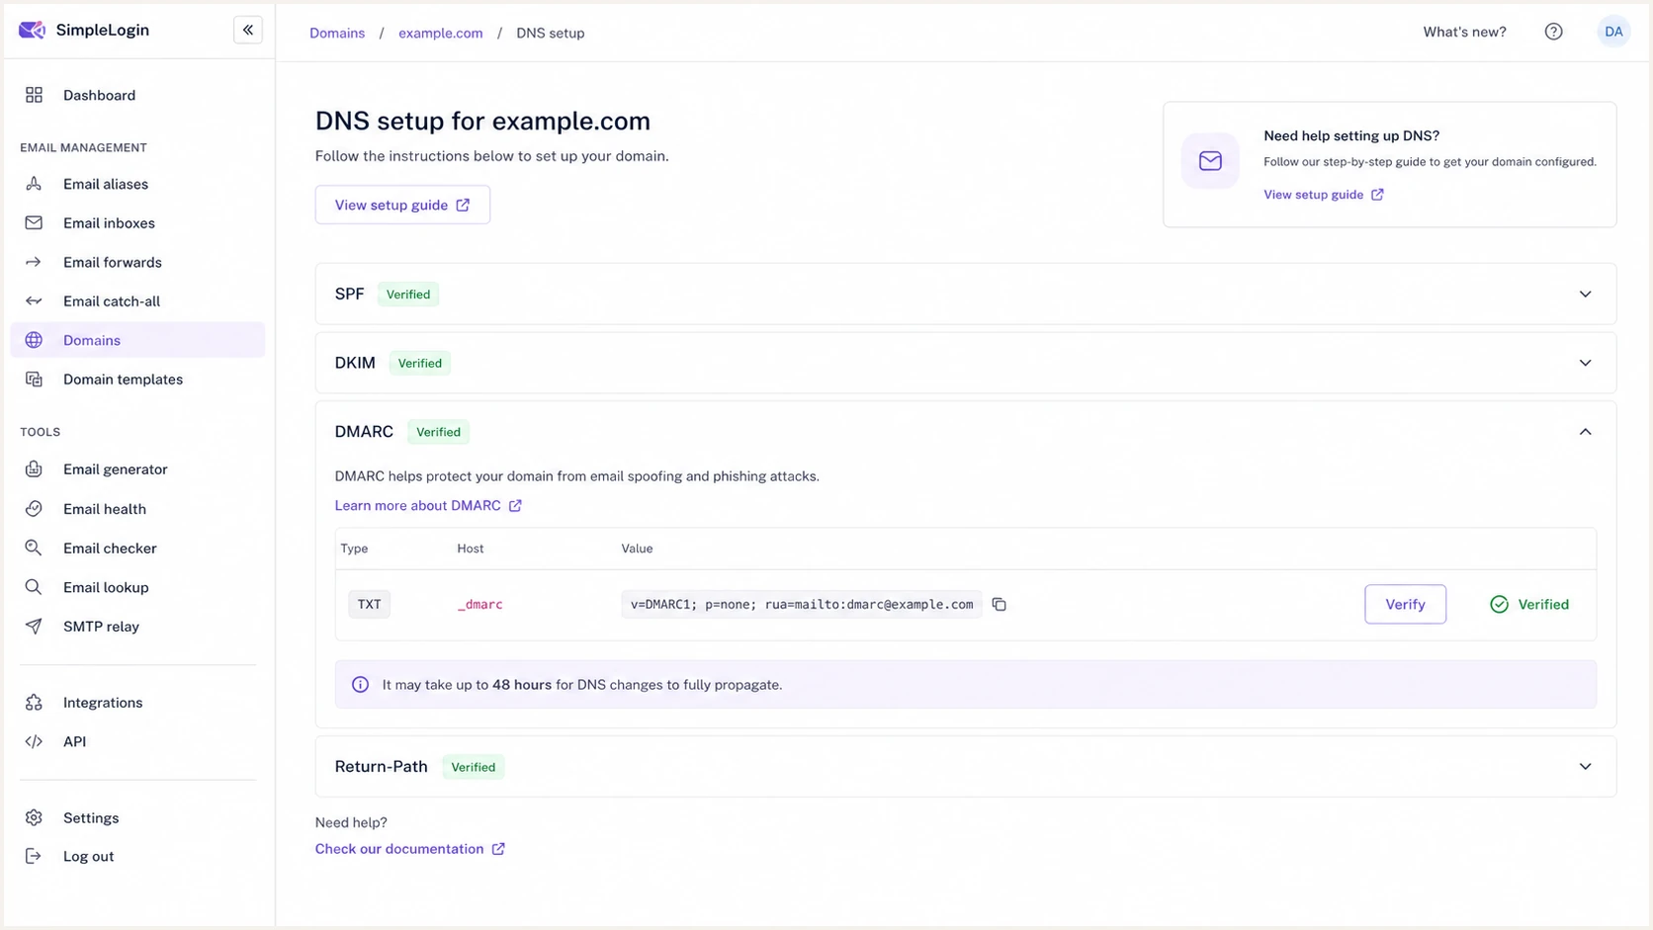Click the SPF Verified badge
Screen dimensions: 1653x930
408,295
